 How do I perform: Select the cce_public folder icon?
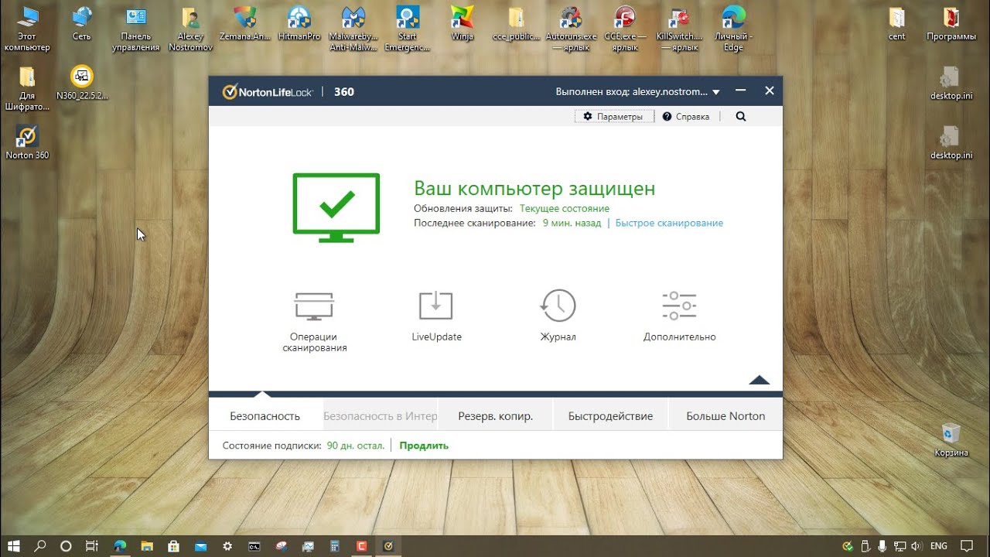516,23
